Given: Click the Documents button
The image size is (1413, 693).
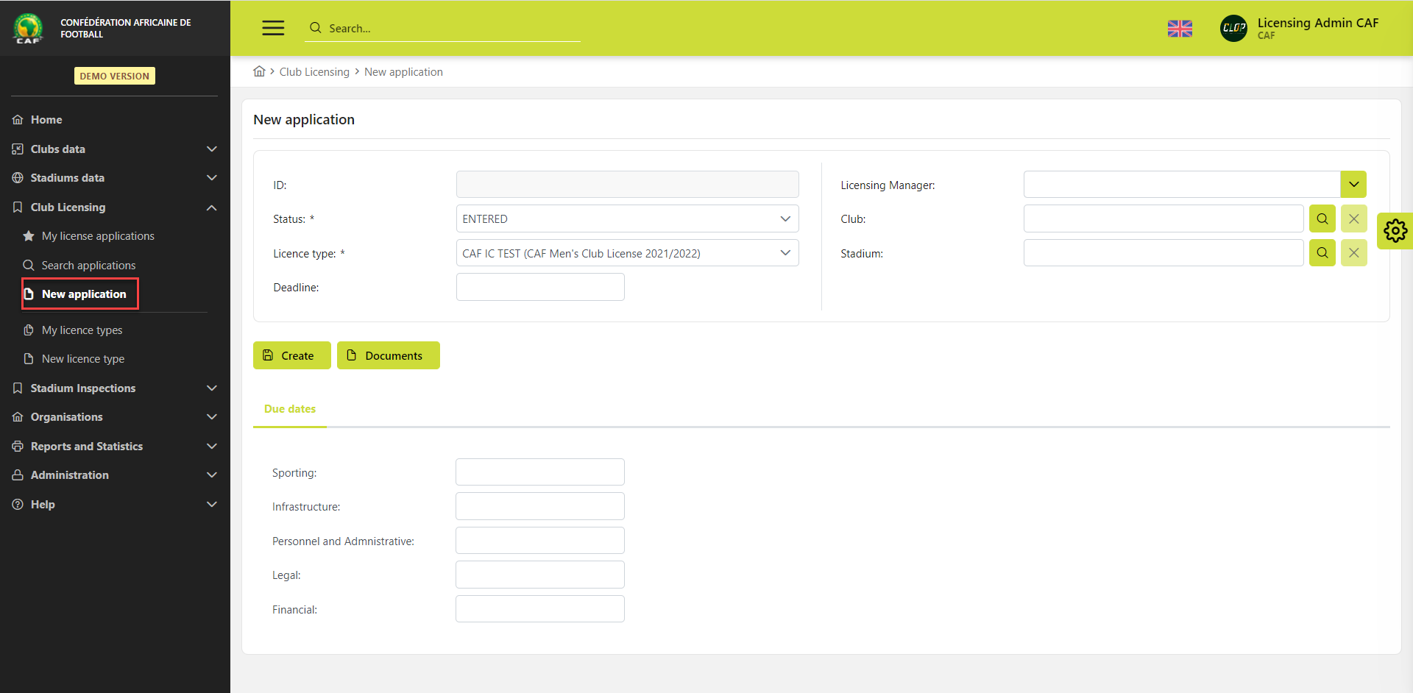Looking at the screenshot, I should click(388, 355).
